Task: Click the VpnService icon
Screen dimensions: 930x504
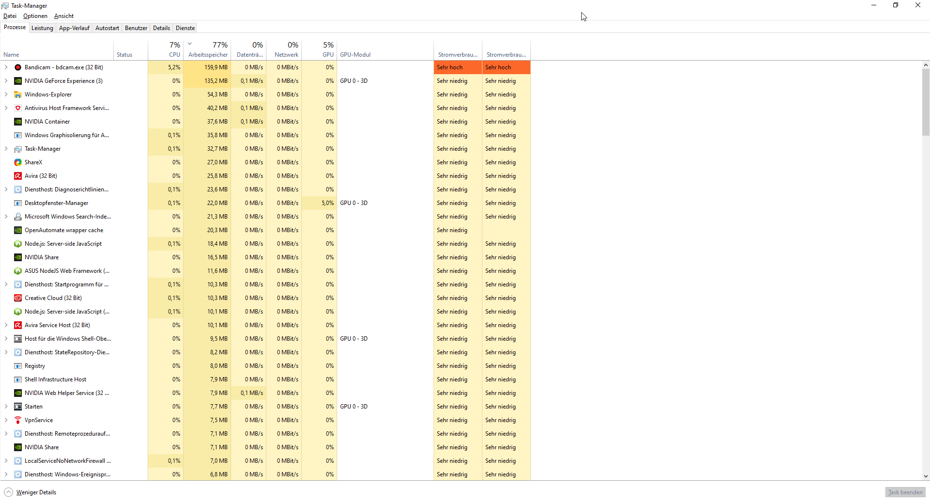Action: tap(18, 420)
